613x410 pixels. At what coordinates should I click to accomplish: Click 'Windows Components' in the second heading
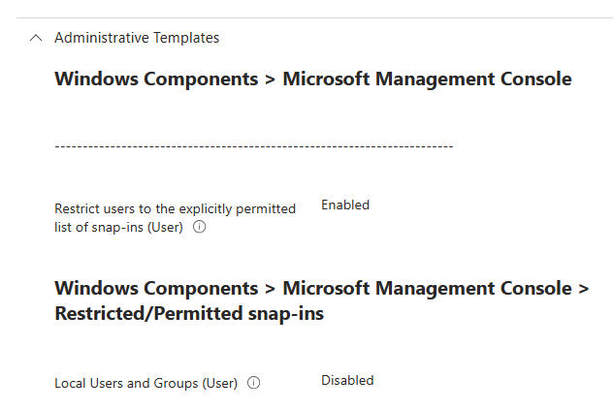156,289
